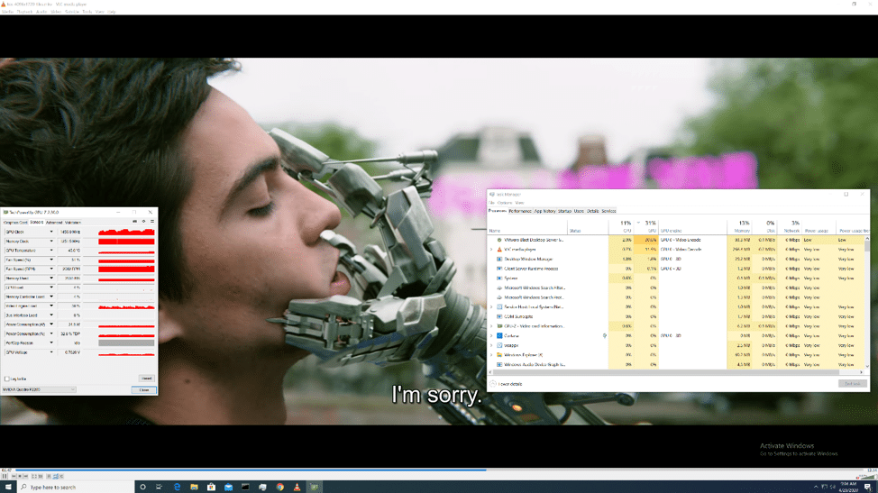Image resolution: width=878 pixels, height=493 pixels.
Task: Expand Windows Explorer process row
Action: click(491, 355)
